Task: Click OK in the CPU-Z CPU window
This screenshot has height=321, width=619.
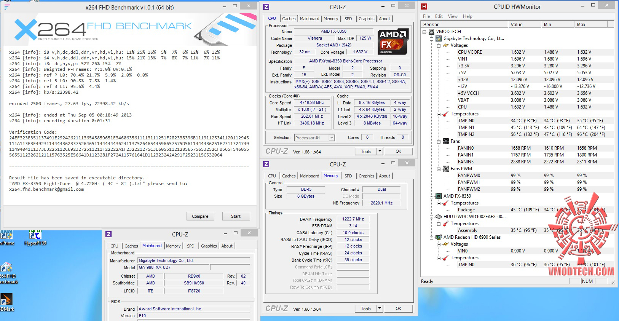Action: click(x=398, y=151)
